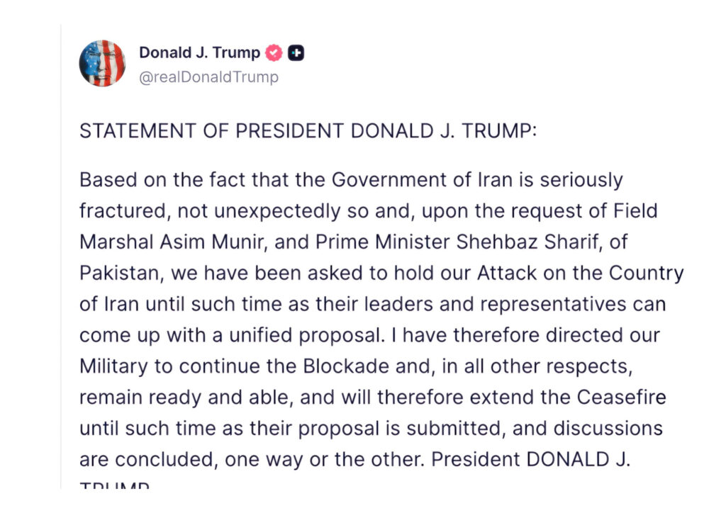Click the phrase "remain ready and able"
This screenshot has width=726, height=513.
(x=184, y=397)
